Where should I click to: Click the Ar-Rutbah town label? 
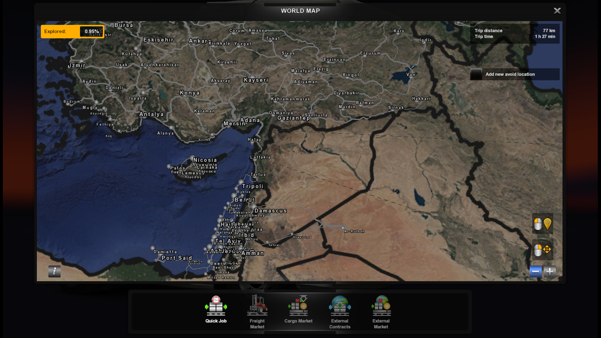pos(354,231)
